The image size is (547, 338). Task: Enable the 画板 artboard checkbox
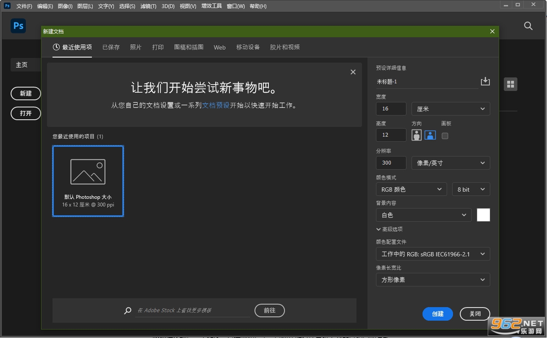(445, 136)
